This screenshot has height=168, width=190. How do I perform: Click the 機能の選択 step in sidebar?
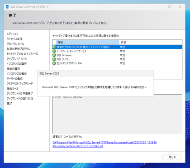13,69
